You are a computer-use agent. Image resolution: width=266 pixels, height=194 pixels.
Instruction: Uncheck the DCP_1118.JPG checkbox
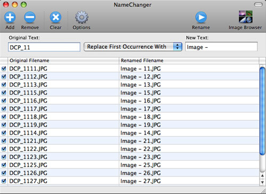(4, 117)
